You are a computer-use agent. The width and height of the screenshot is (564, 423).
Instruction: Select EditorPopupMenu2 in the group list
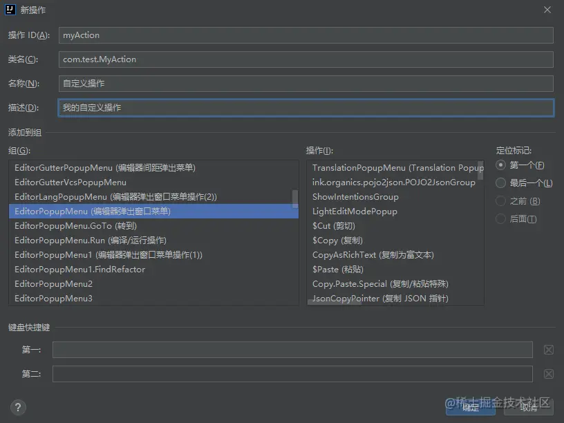pos(153,284)
